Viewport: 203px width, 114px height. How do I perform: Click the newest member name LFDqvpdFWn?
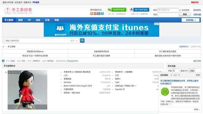pyautogui.click(x=72, y=61)
